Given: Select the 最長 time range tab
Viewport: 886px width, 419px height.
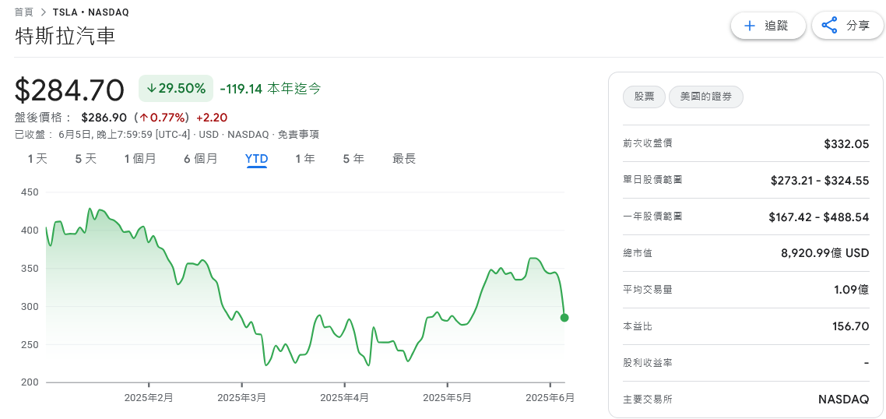Looking at the screenshot, I should (x=404, y=159).
